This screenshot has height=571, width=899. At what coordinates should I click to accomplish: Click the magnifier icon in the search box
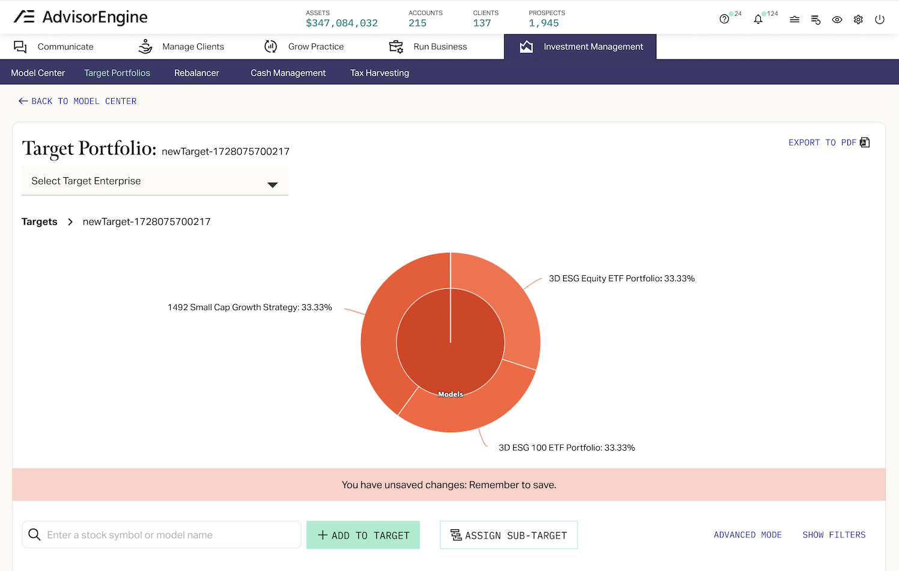(34, 534)
